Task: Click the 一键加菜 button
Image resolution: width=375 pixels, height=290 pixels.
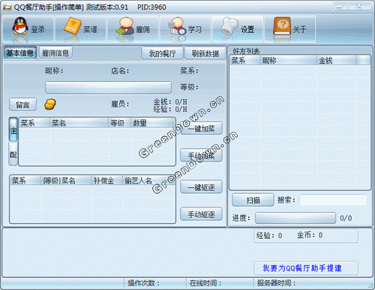Action: tap(201, 128)
